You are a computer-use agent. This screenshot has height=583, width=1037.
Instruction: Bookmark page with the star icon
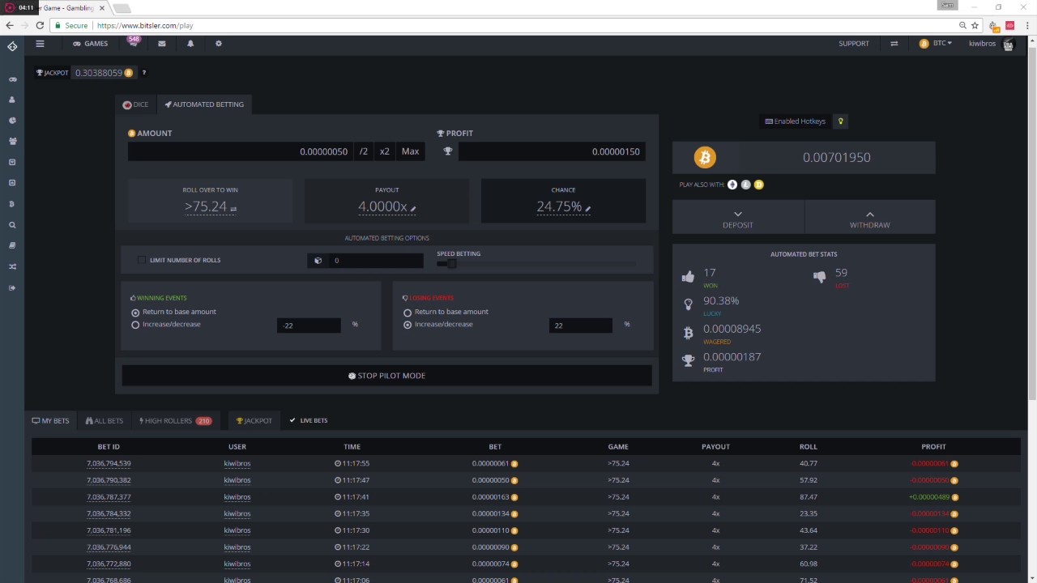(975, 25)
